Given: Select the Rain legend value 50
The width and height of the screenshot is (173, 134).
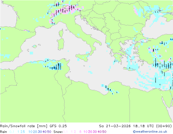Looking at the screenshot, I should [49, 132].
